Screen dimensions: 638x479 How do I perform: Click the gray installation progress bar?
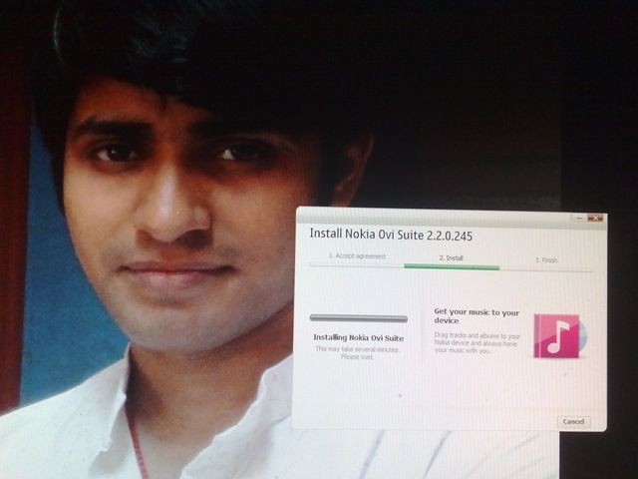coord(359,318)
